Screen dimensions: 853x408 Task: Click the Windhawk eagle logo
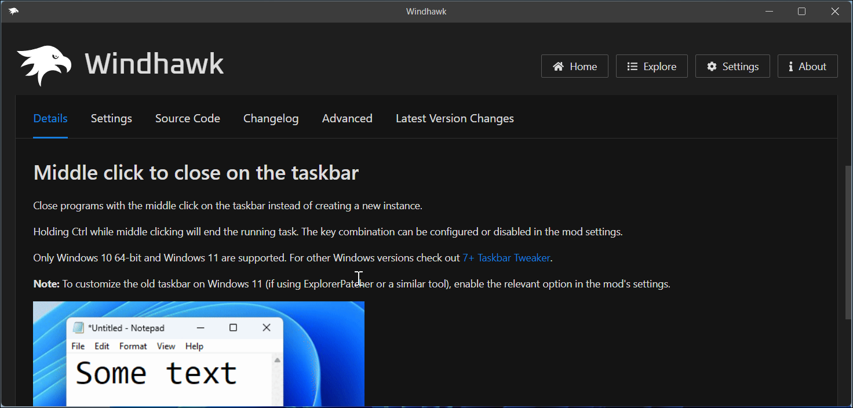click(45, 63)
